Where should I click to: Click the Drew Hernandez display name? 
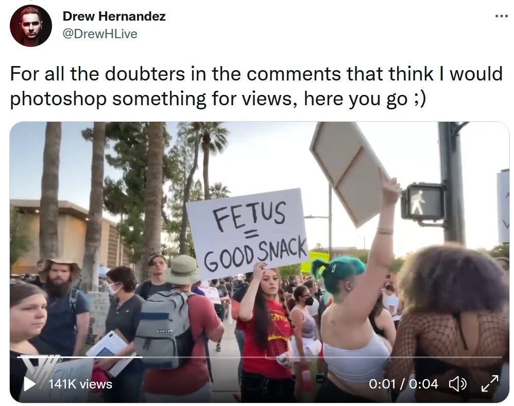click(114, 16)
